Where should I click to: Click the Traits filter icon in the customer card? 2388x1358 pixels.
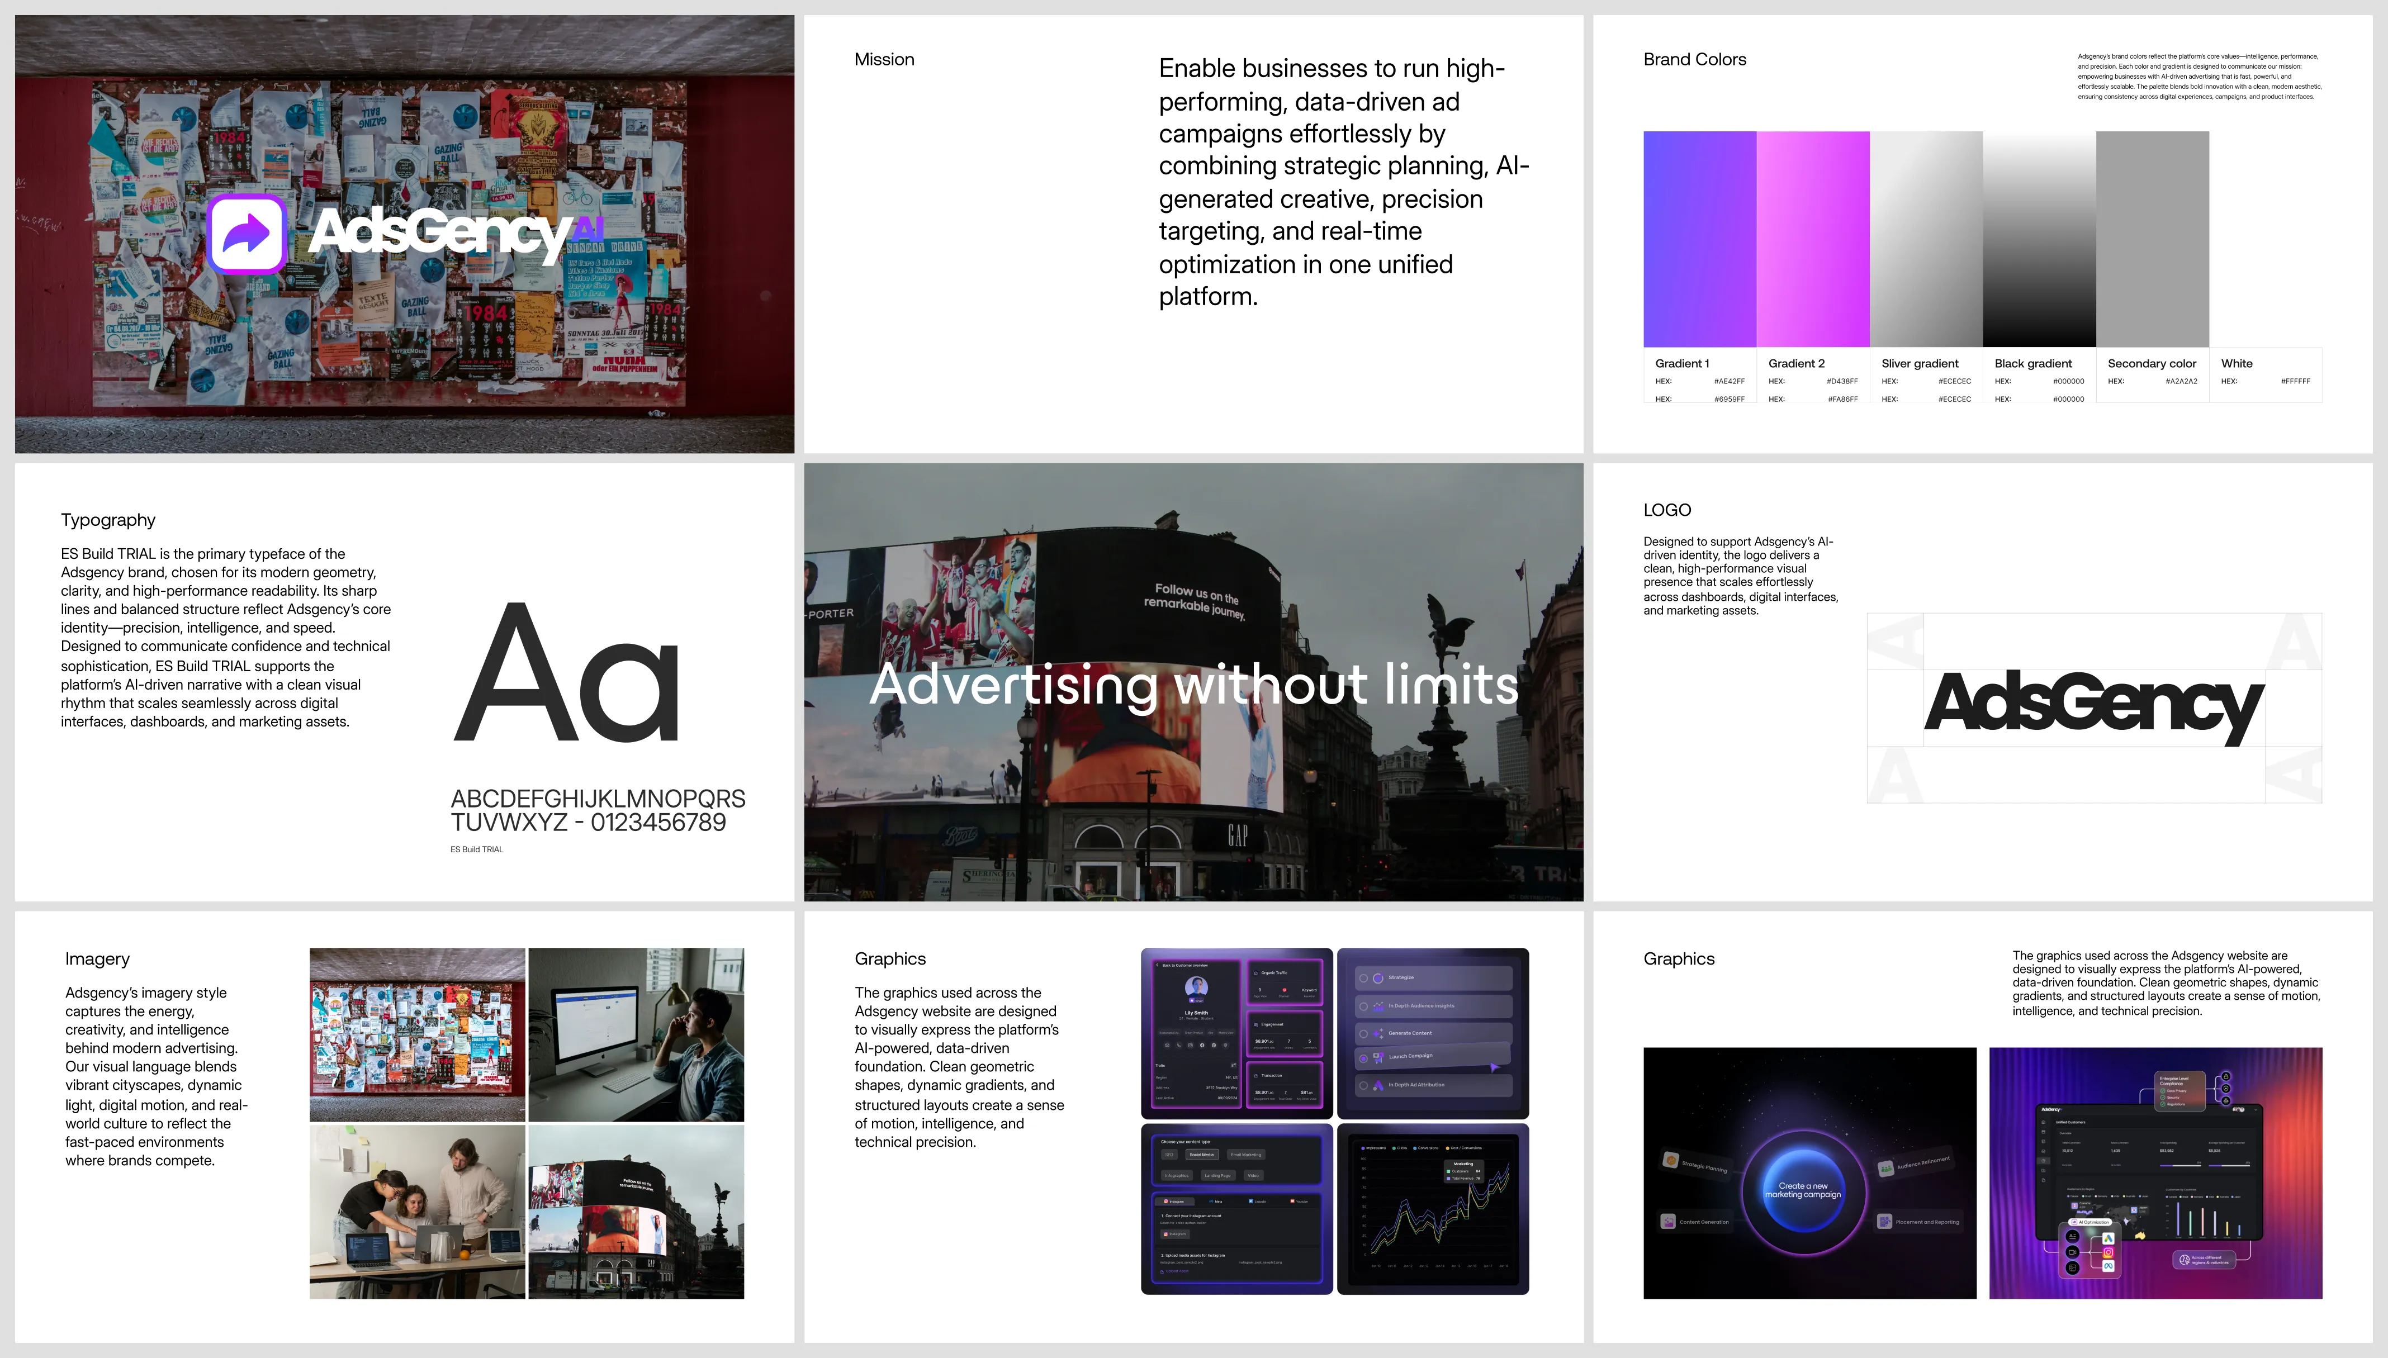tap(1234, 1066)
